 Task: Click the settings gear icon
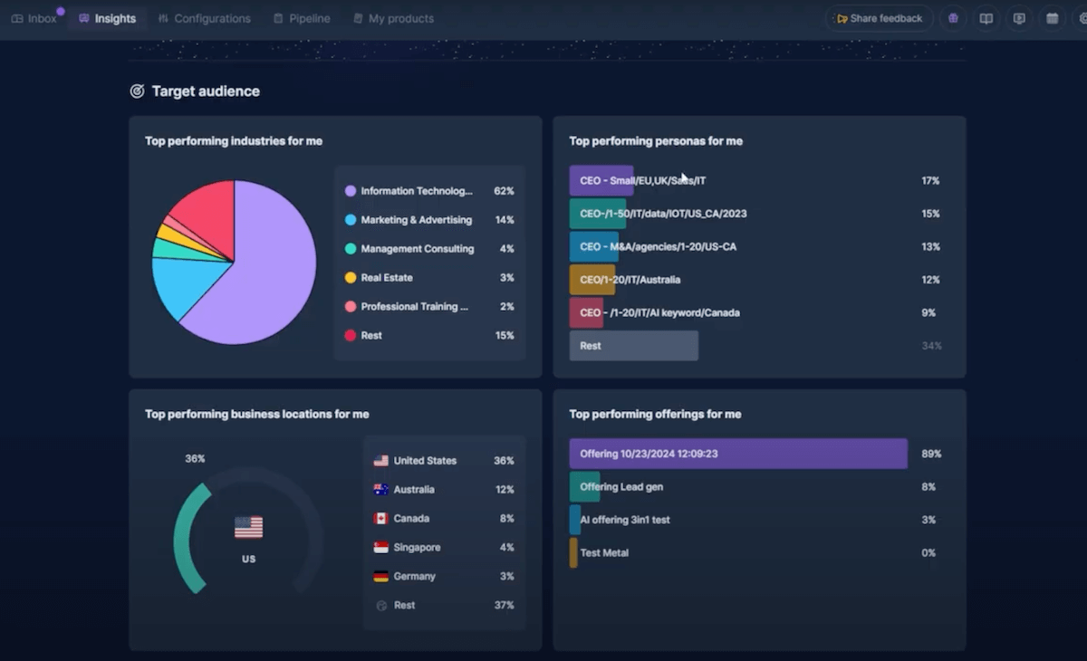pos(1082,18)
